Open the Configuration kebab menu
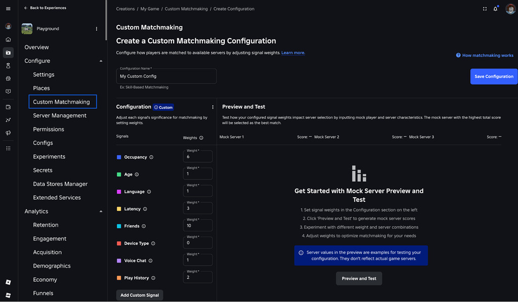This screenshot has height=302, width=518. 212,107
